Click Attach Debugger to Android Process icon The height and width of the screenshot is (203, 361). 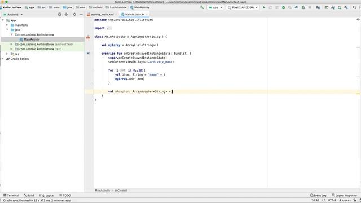point(303,7)
